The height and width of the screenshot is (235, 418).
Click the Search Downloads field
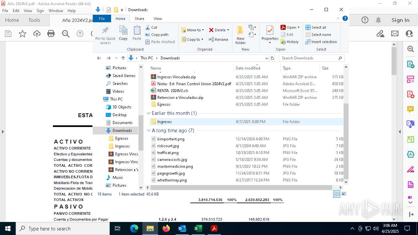[x=312, y=58]
